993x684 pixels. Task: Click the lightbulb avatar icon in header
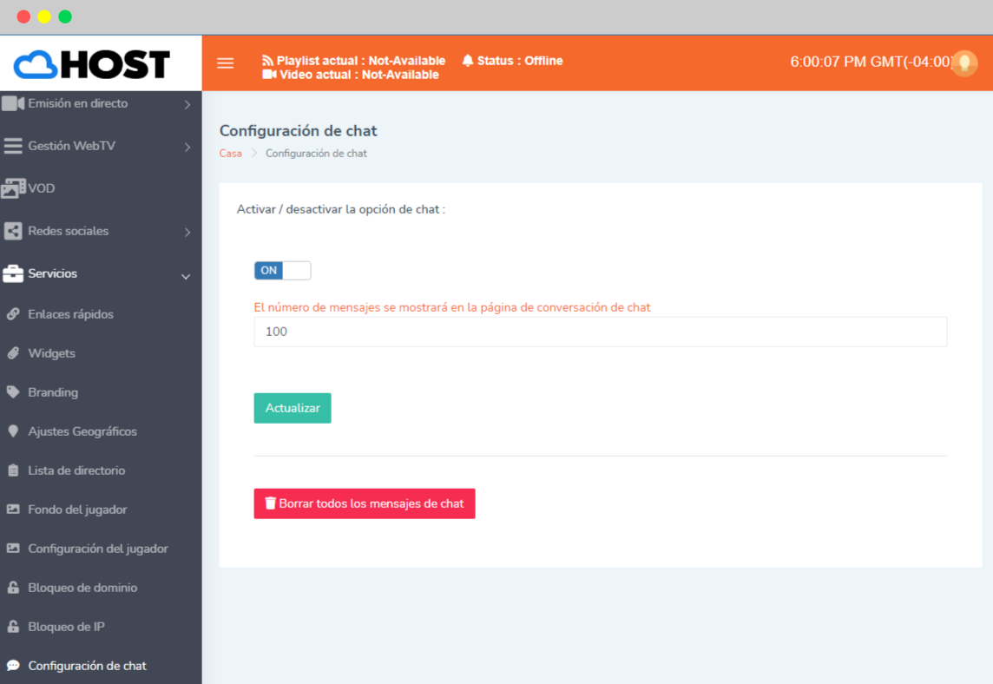(x=964, y=62)
